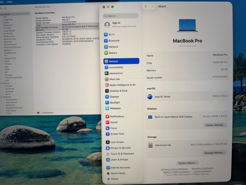The image size is (246, 185).
Task: Click the System Report button
Action: [x=187, y=163]
